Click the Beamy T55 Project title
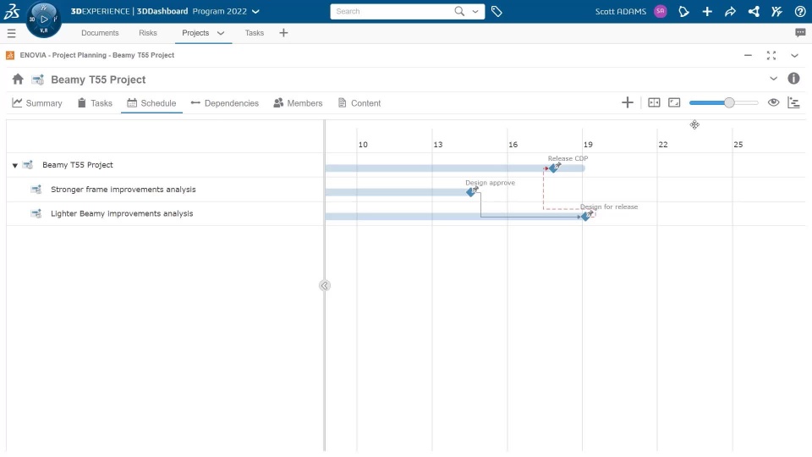 98,80
